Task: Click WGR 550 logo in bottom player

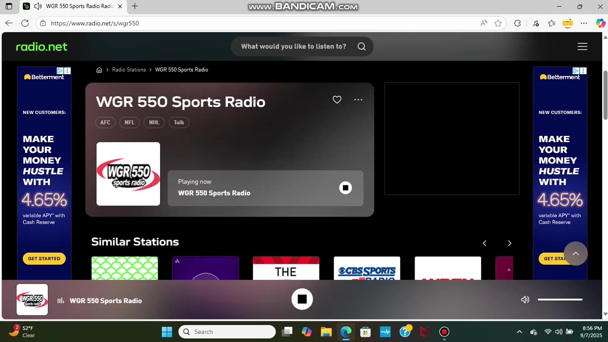Action: [32, 300]
